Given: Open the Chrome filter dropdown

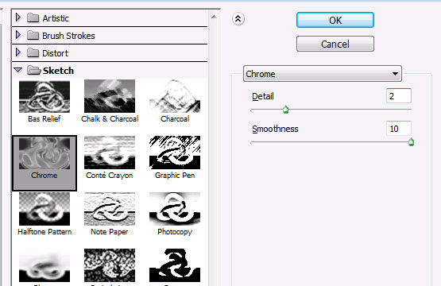Looking at the screenshot, I should (x=323, y=74).
